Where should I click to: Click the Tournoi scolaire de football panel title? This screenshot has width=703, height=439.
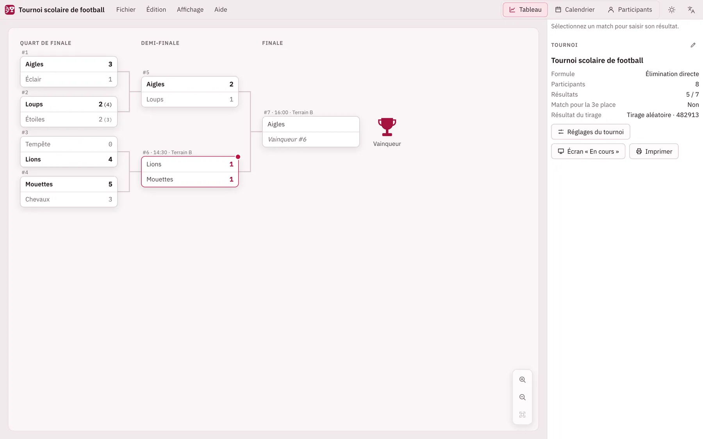(597, 60)
